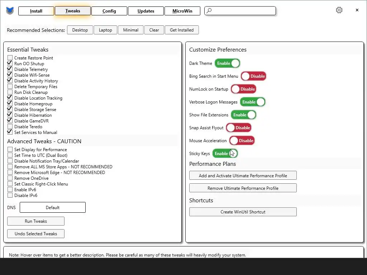This screenshot has width=367, height=275.
Task: Toggle Bing Search in Start Menu
Action: pos(253,76)
